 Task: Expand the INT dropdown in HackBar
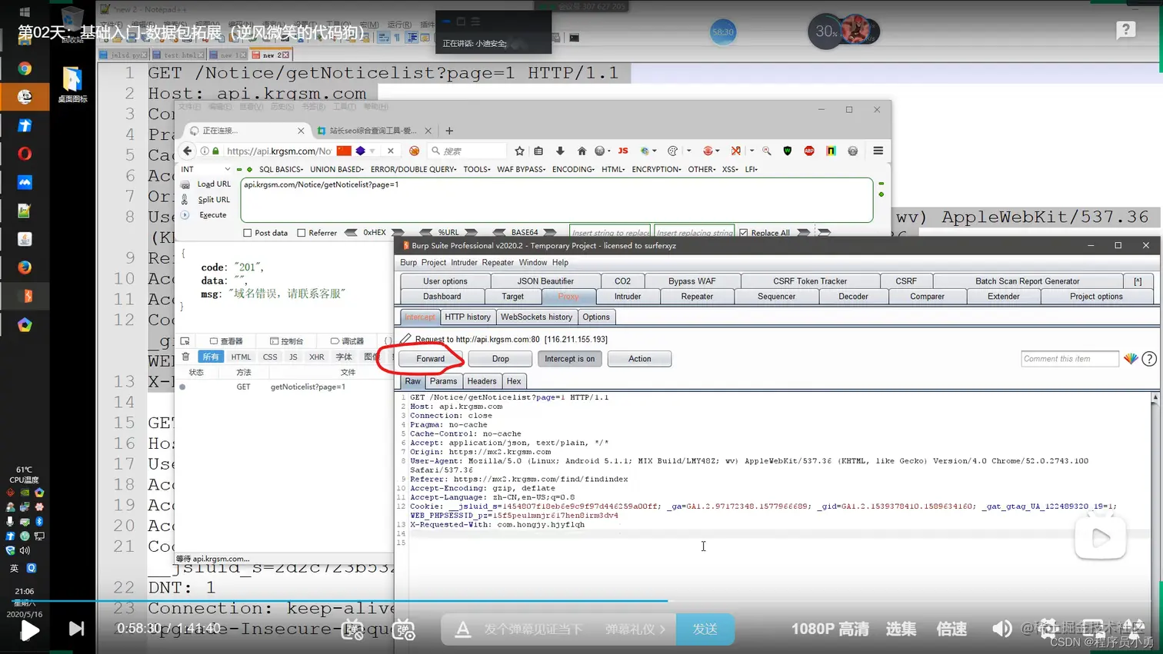point(205,169)
